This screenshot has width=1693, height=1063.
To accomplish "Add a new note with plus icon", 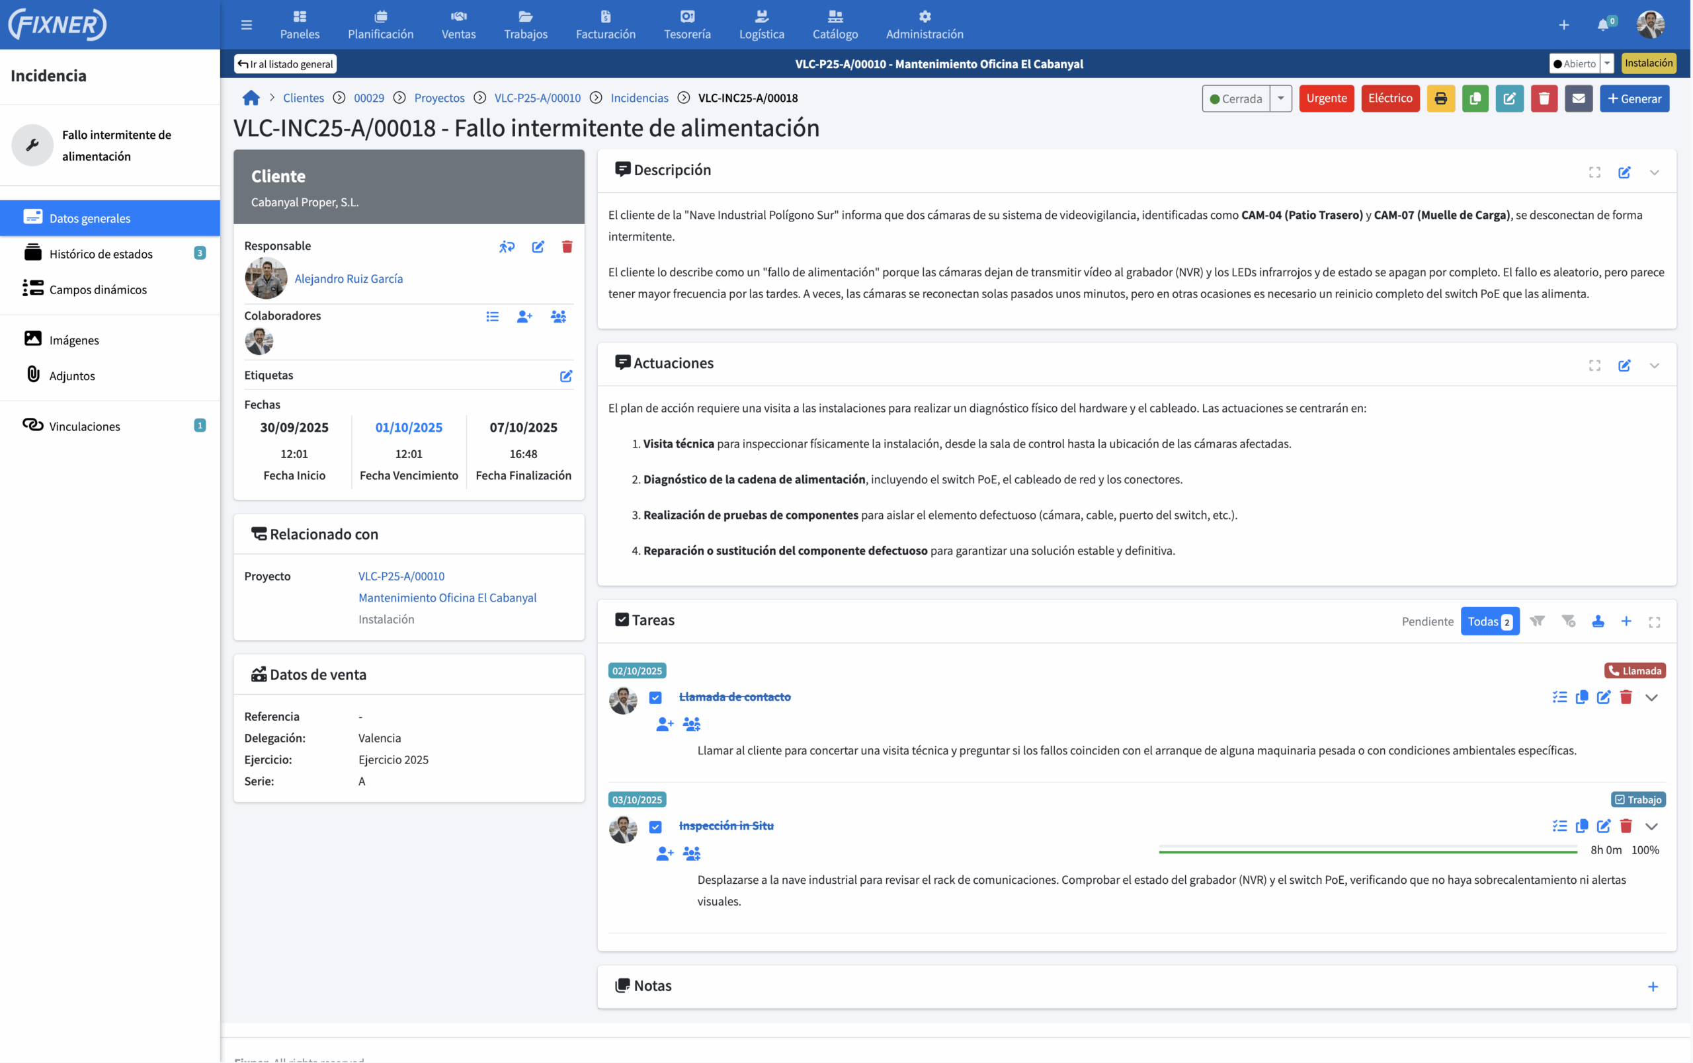I will (x=1653, y=986).
